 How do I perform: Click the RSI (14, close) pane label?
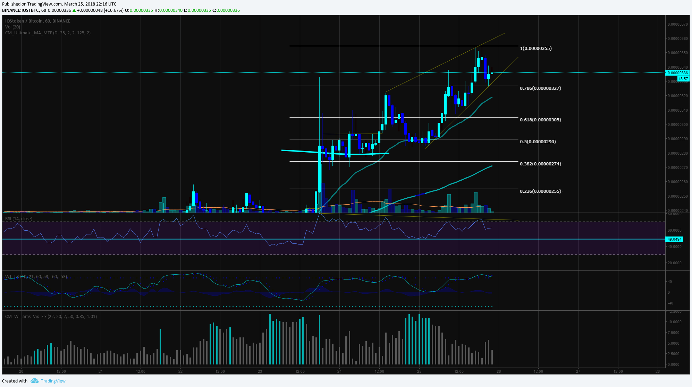pyautogui.click(x=19, y=218)
